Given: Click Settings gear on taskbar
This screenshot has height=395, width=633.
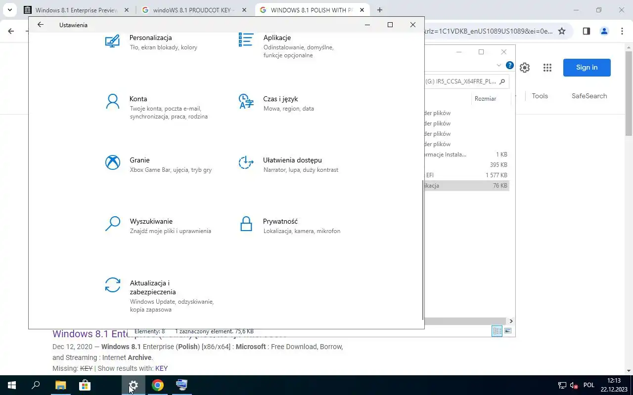Looking at the screenshot, I should point(134,385).
